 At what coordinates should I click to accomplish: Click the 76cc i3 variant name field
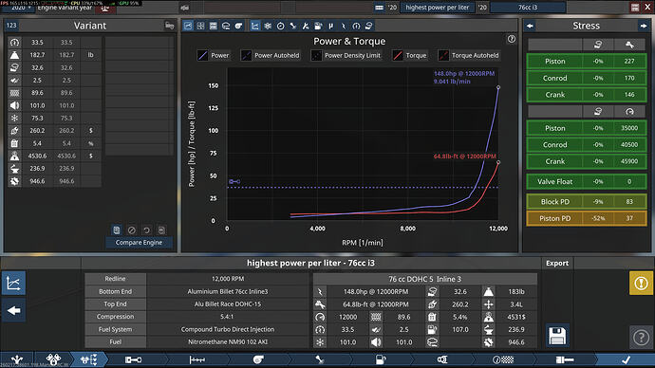[x=528, y=8]
